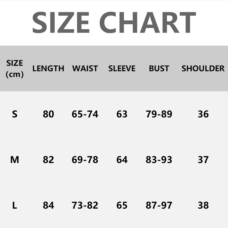228x228 pixels.
Task: Select waist range 73-82
Action: (x=85, y=205)
